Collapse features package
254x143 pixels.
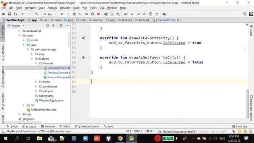coord(32,59)
